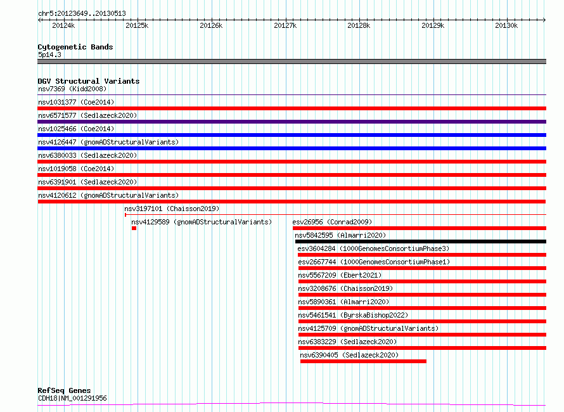
Task: Click nsv1019058 (Coe2014) label
Action: tap(76, 169)
